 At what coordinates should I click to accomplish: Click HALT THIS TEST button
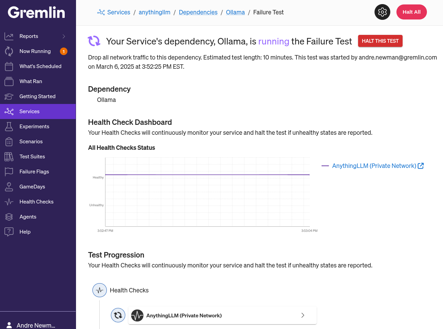coord(380,41)
